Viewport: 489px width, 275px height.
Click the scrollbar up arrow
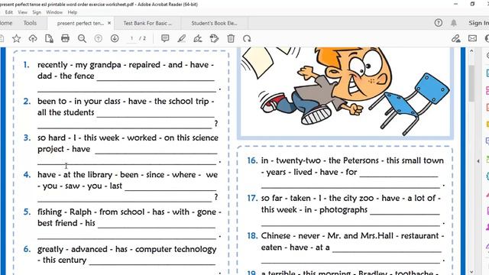[x=471, y=51]
